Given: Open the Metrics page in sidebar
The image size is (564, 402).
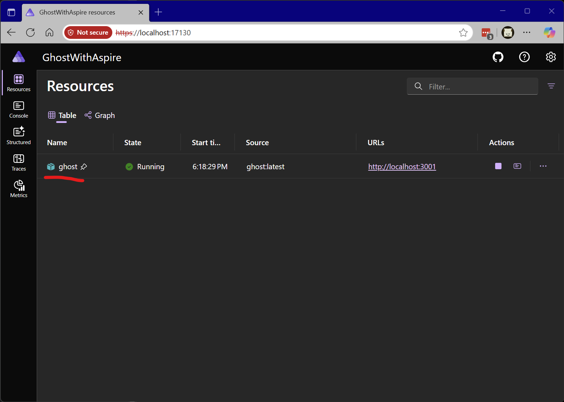Looking at the screenshot, I should [x=19, y=189].
